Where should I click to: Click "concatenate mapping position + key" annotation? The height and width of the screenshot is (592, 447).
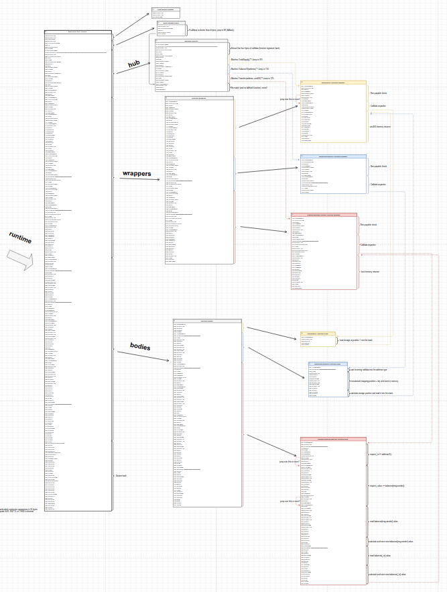[x=374, y=381]
